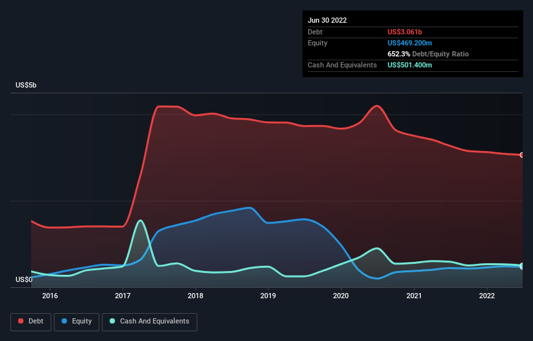The image size is (533, 341).
Task: Toggle the Equity series in the legend
Action: (x=77, y=322)
